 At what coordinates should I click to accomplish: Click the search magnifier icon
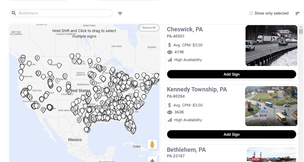[14, 13]
